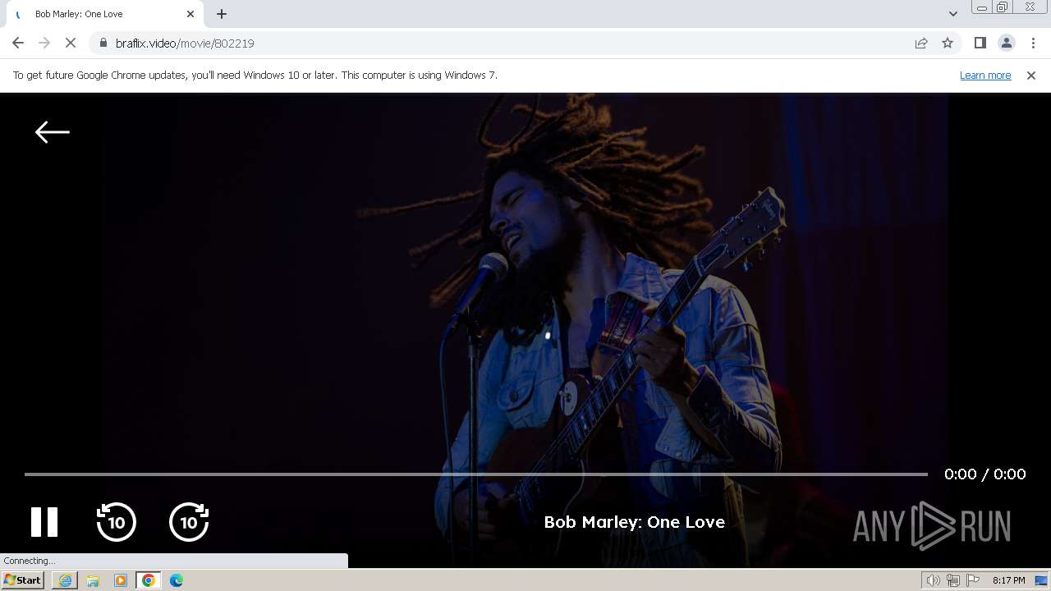Click the address bar URL
The height and width of the screenshot is (591, 1051).
pyautogui.click(x=185, y=43)
